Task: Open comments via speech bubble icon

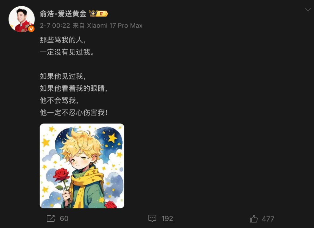Action: click(x=152, y=218)
